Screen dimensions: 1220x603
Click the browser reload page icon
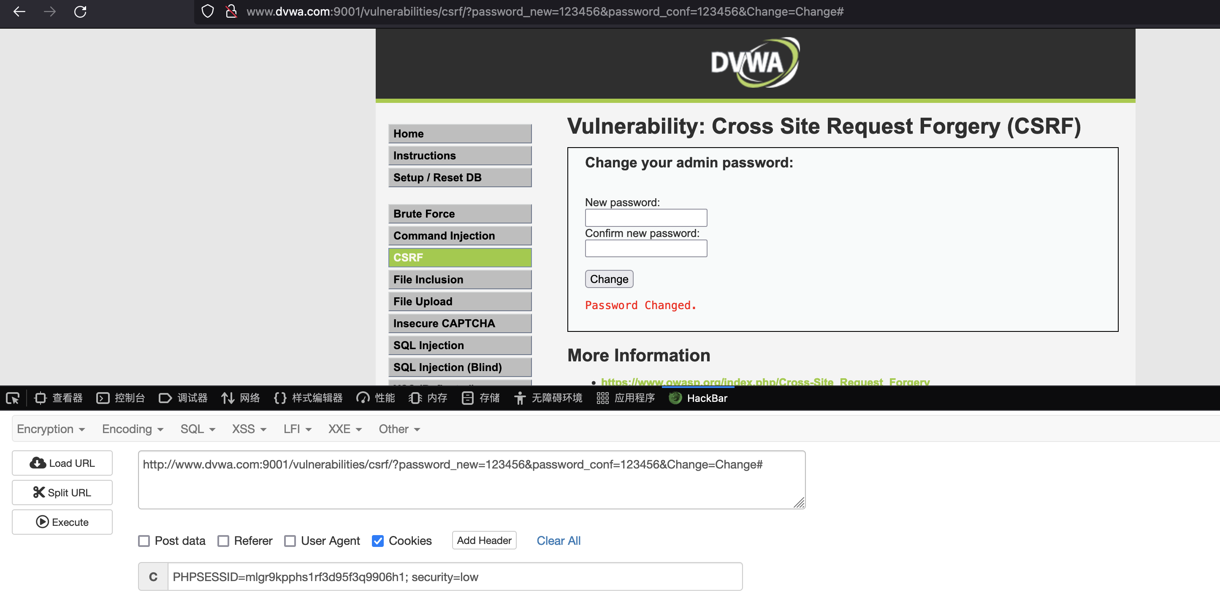pyautogui.click(x=80, y=11)
